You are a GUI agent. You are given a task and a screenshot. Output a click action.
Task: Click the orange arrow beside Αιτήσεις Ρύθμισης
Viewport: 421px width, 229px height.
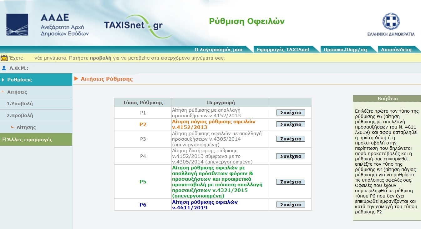click(x=77, y=79)
